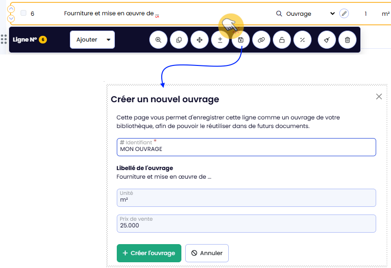Image resolution: width=391 pixels, height=268 pixels.
Task: Expand the Ouvrage type dropdown
Action: pyautogui.click(x=333, y=14)
